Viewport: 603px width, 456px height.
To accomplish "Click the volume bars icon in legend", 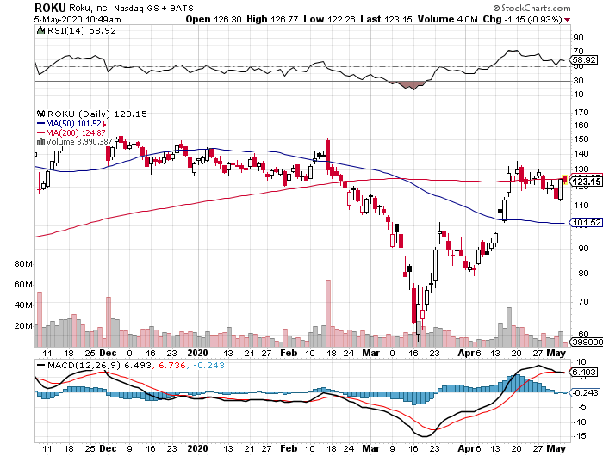I will pyautogui.click(x=40, y=141).
